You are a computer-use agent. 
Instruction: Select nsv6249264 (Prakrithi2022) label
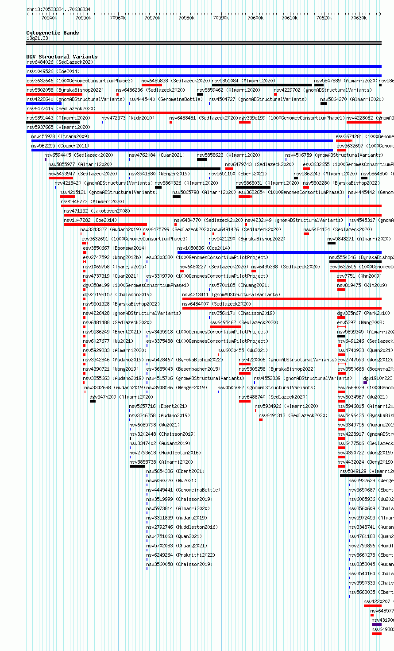click(181, 555)
